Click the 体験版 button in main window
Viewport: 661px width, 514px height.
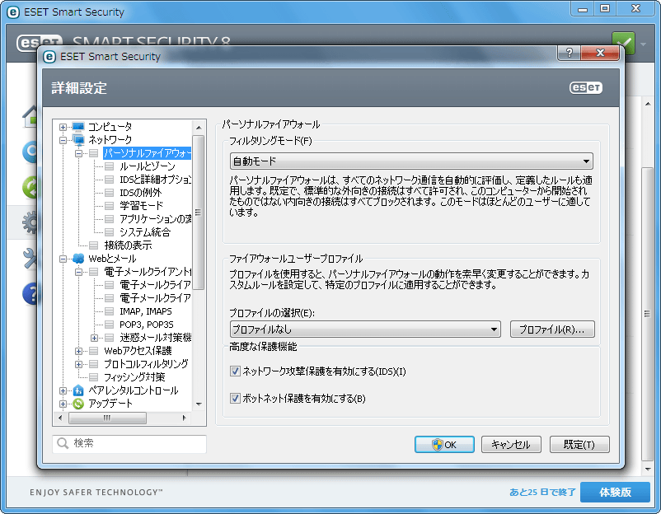coord(615,492)
